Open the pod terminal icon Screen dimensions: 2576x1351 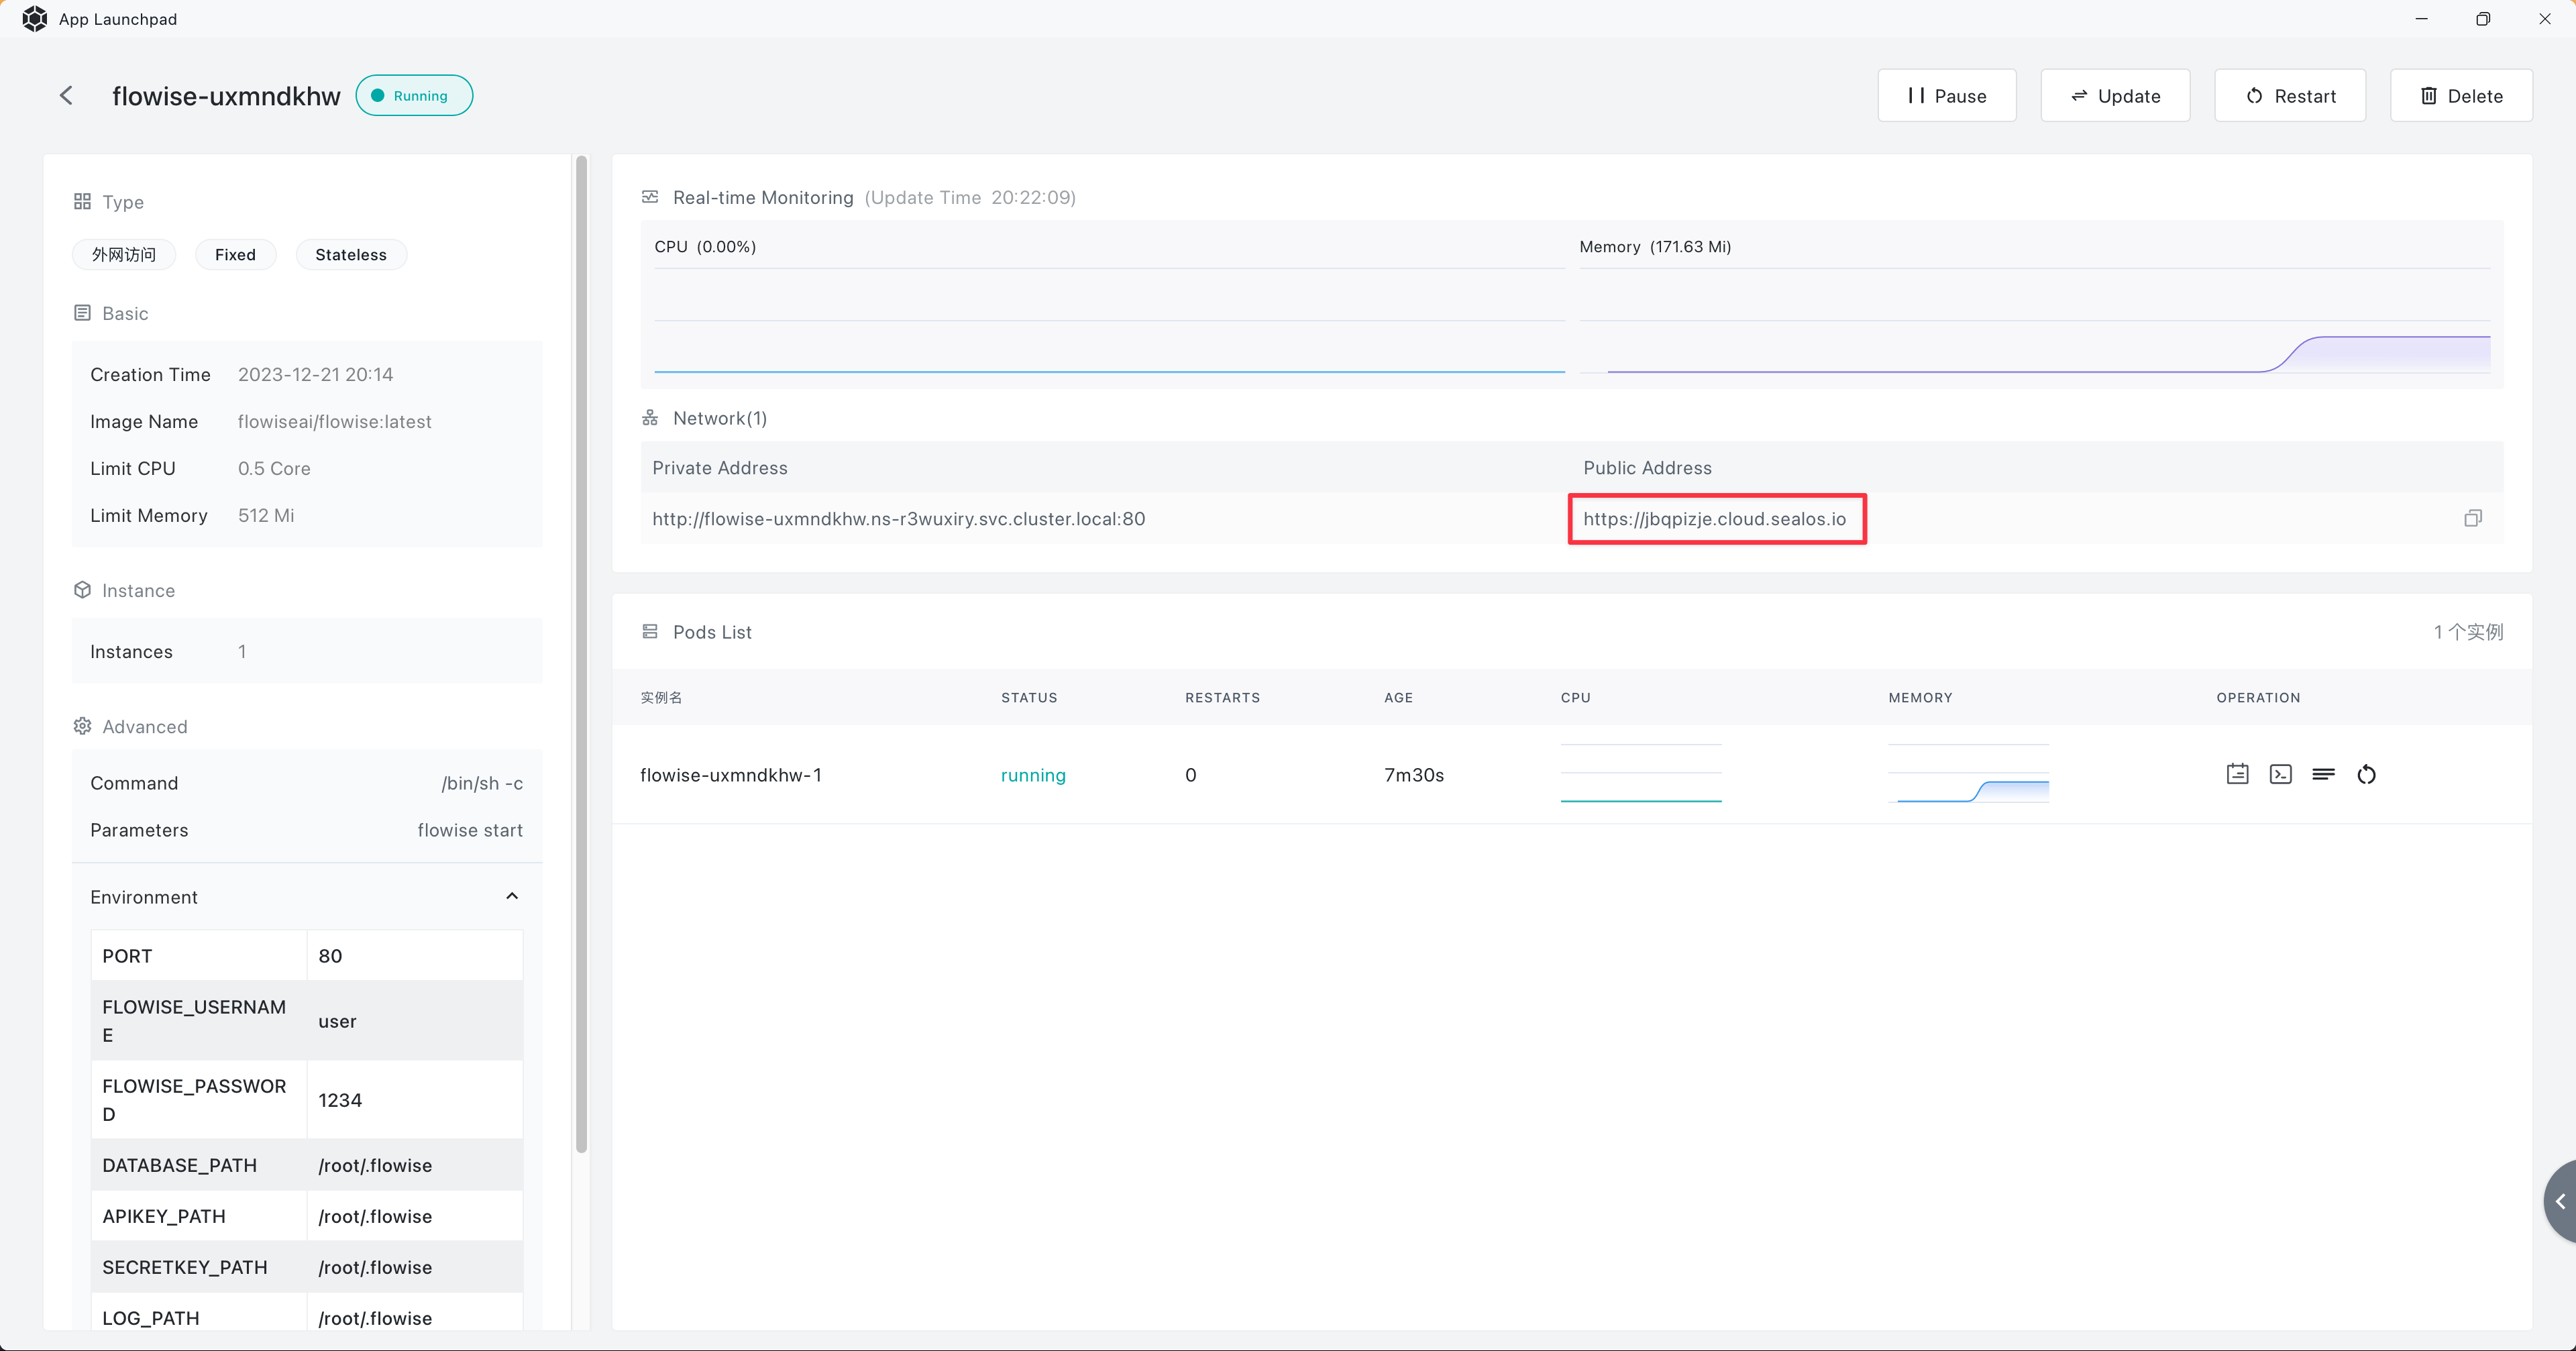(2280, 774)
